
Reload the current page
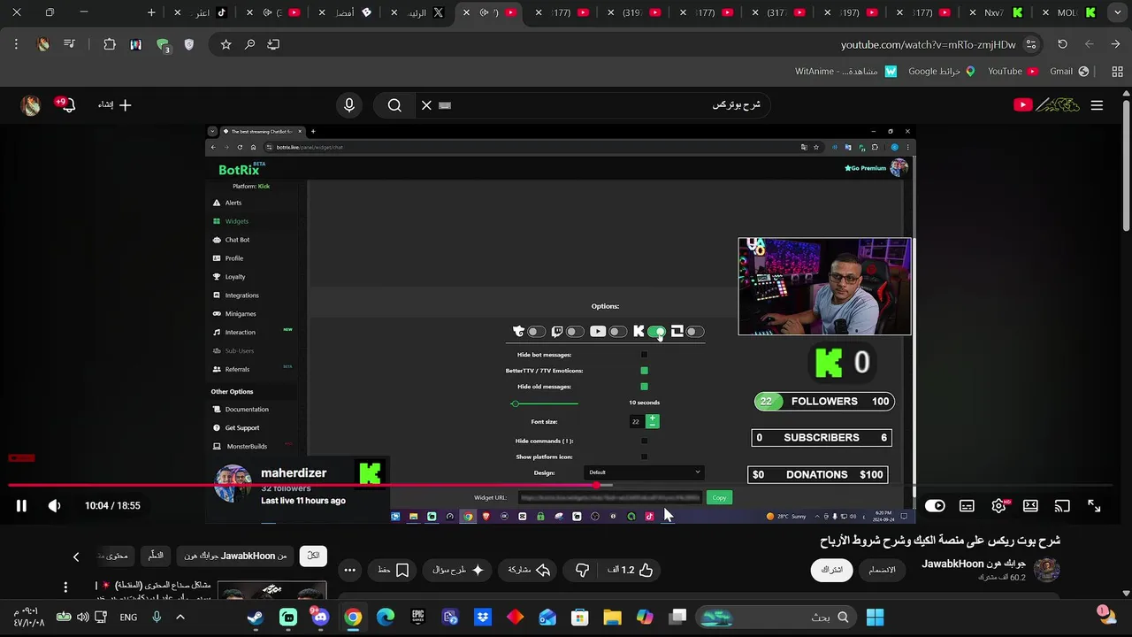click(1062, 44)
